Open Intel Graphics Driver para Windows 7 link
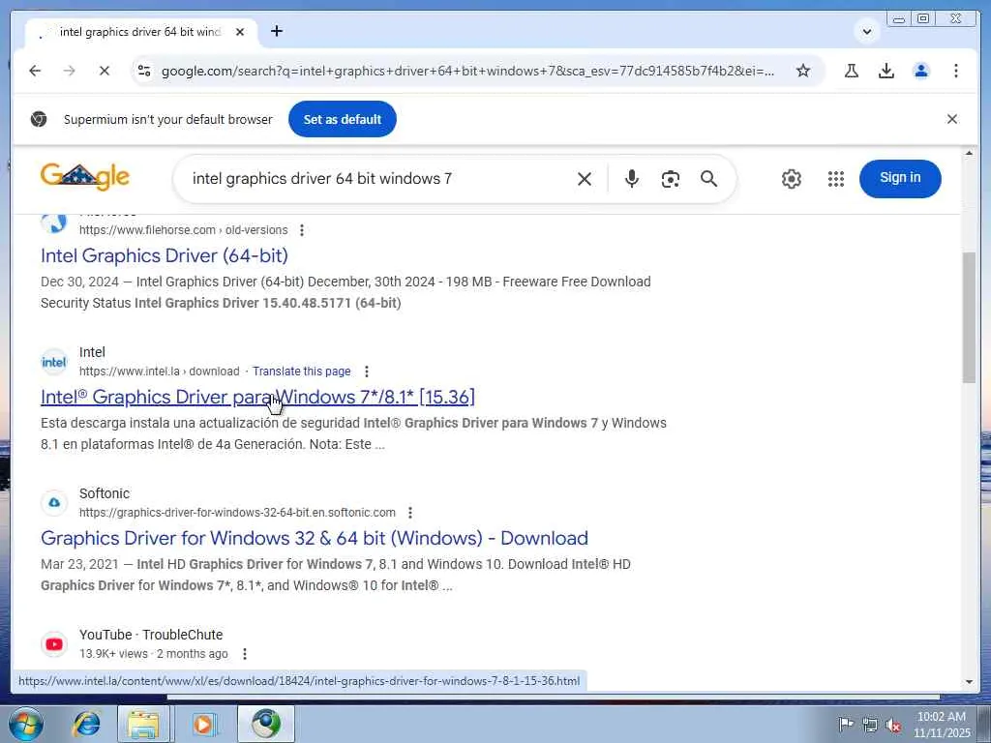The width and height of the screenshot is (991, 743). 257,397
